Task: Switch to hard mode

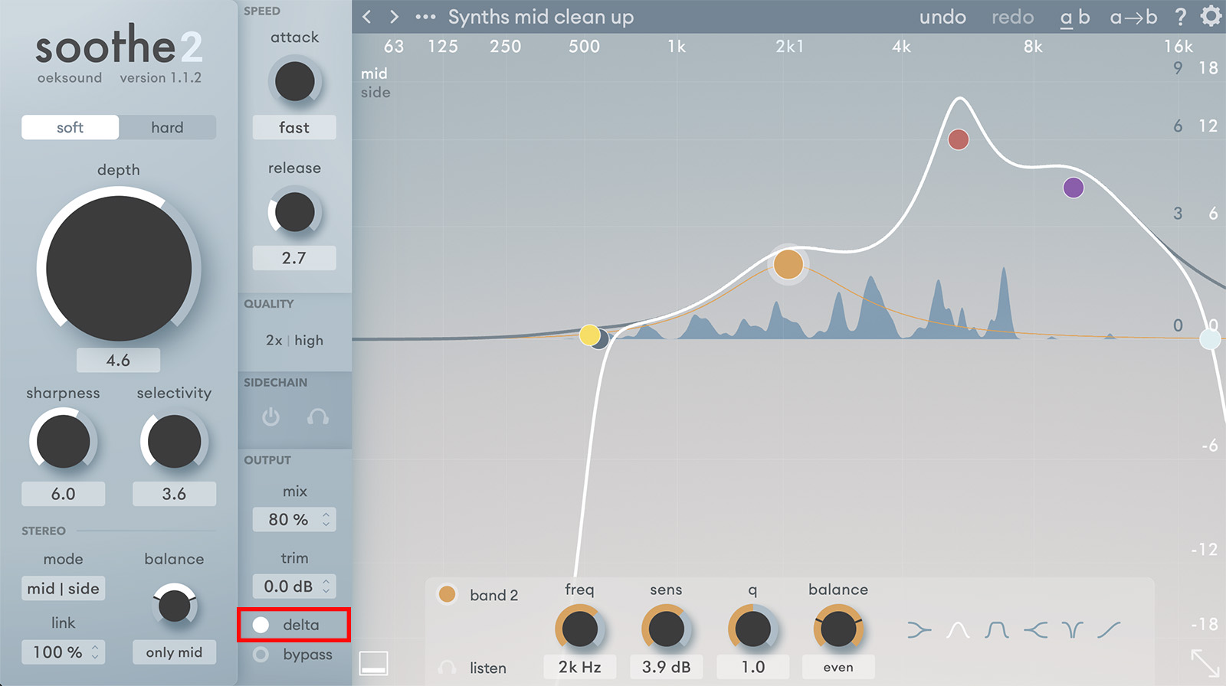Action: point(167,127)
